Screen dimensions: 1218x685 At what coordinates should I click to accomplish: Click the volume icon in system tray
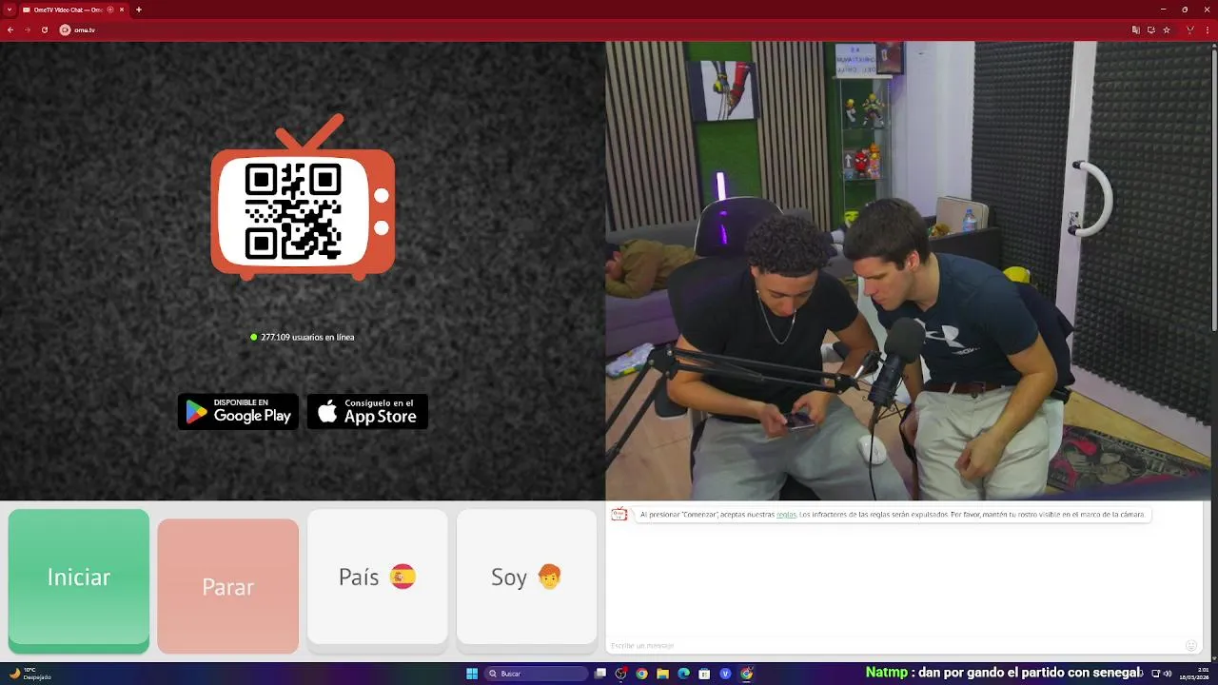(x=1168, y=674)
